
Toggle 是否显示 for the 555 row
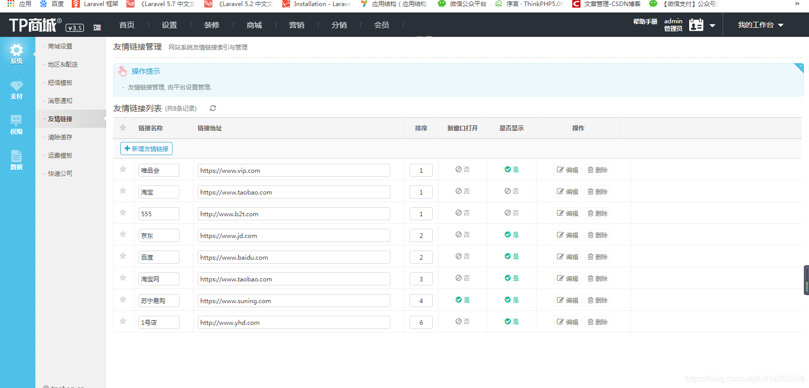[x=512, y=213]
